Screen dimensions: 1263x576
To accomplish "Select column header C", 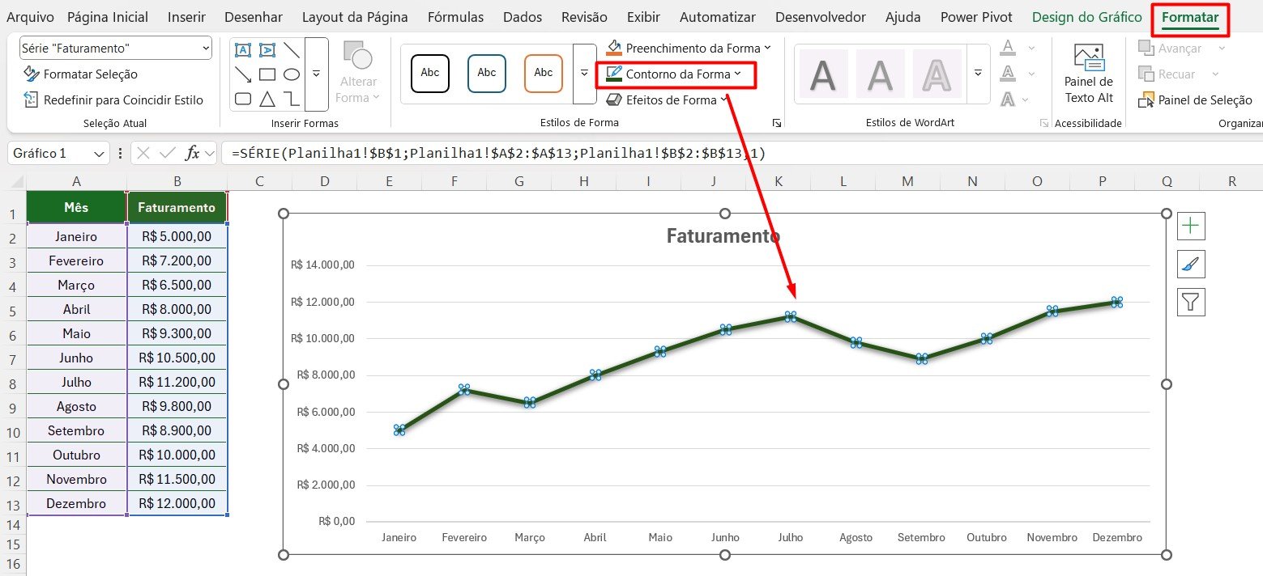I will [x=260, y=181].
